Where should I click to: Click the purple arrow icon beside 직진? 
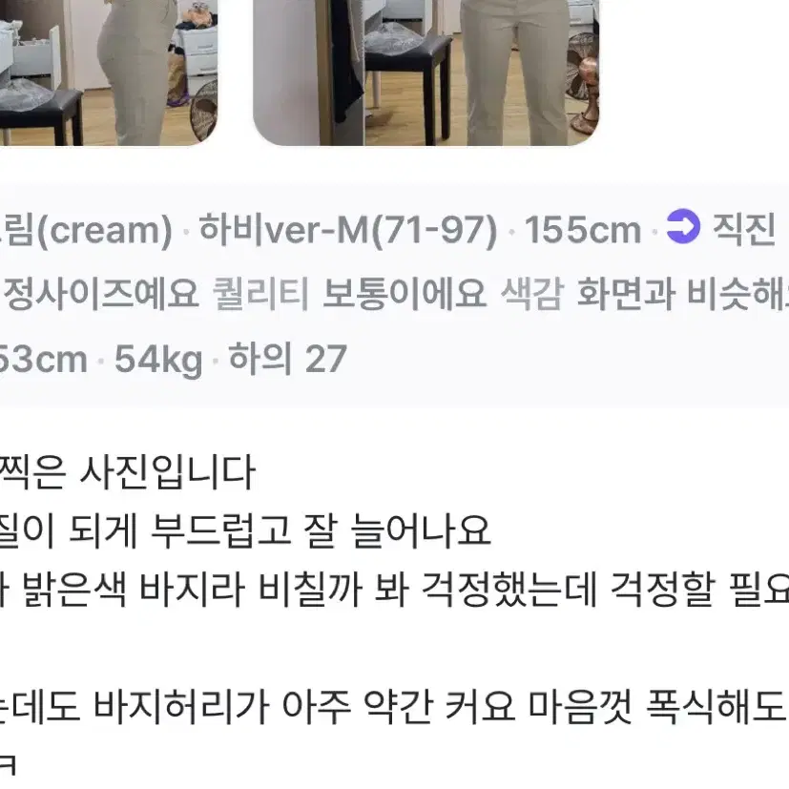(682, 227)
